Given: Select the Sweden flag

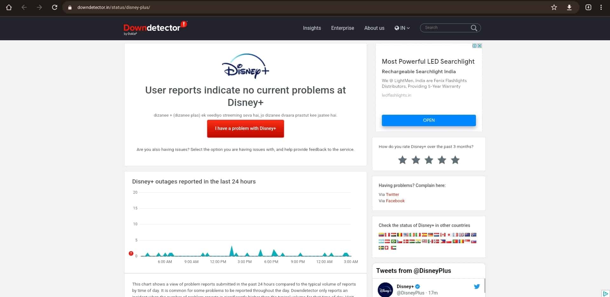Looking at the screenshot, I should (x=381, y=248).
